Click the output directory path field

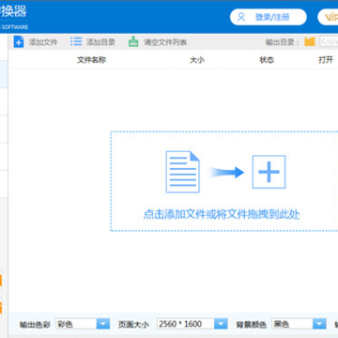[329, 41]
